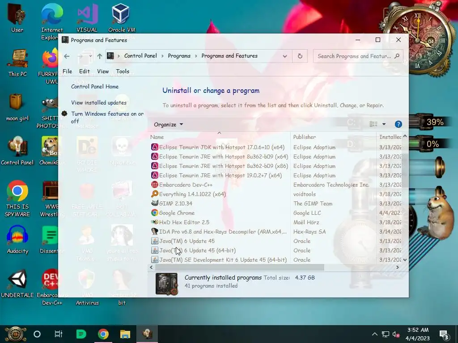Open Cortana search circle on taskbar

click(37, 334)
